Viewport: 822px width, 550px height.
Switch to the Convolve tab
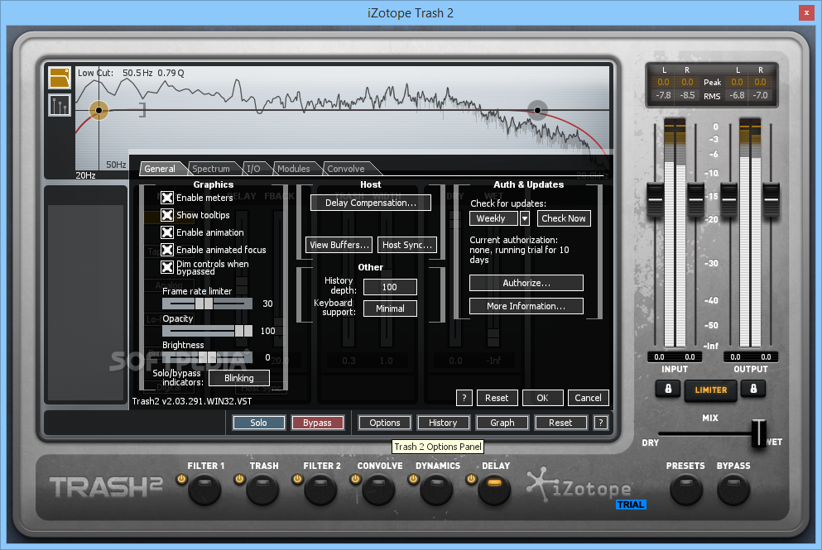pos(346,169)
